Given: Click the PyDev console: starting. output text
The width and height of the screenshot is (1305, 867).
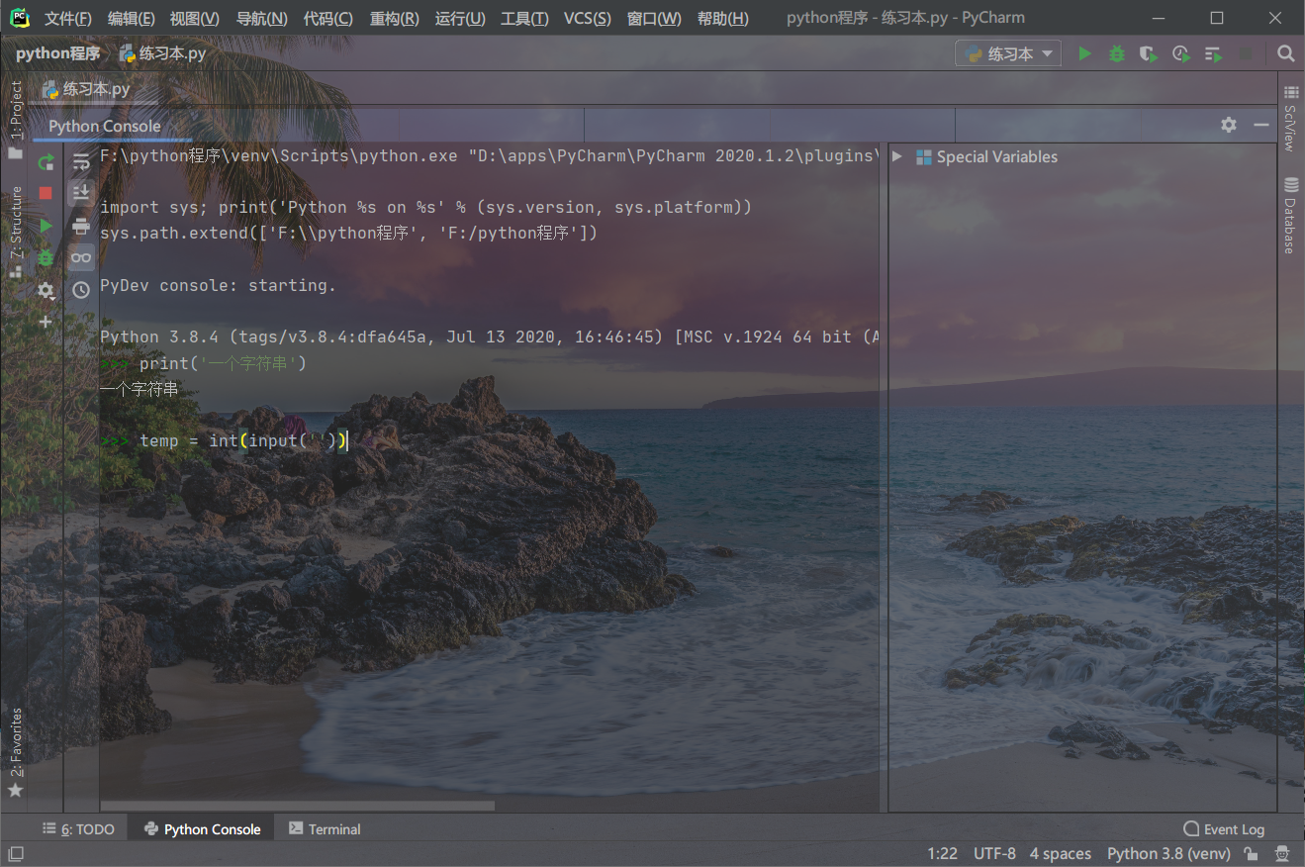Looking at the screenshot, I should pyautogui.click(x=218, y=285).
